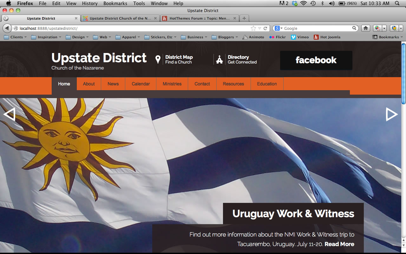Open a new tab with plus button
406x254 pixels.
[244, 18]
